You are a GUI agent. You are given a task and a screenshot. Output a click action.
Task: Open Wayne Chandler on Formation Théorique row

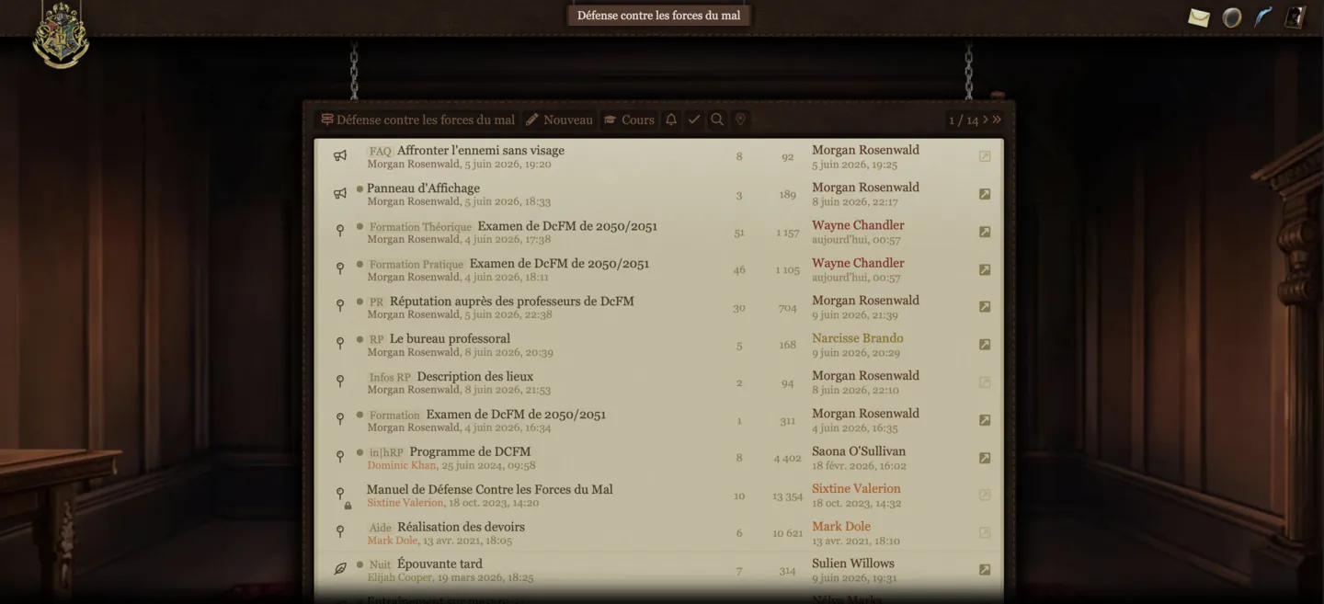click(x=858, y=225)
